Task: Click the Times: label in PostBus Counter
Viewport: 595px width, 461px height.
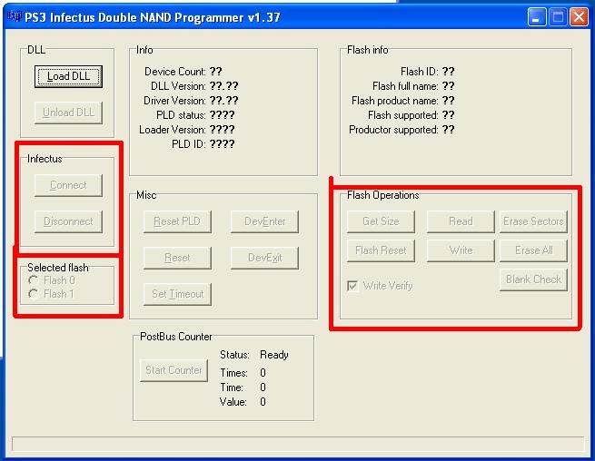Action: coord(233,373)
